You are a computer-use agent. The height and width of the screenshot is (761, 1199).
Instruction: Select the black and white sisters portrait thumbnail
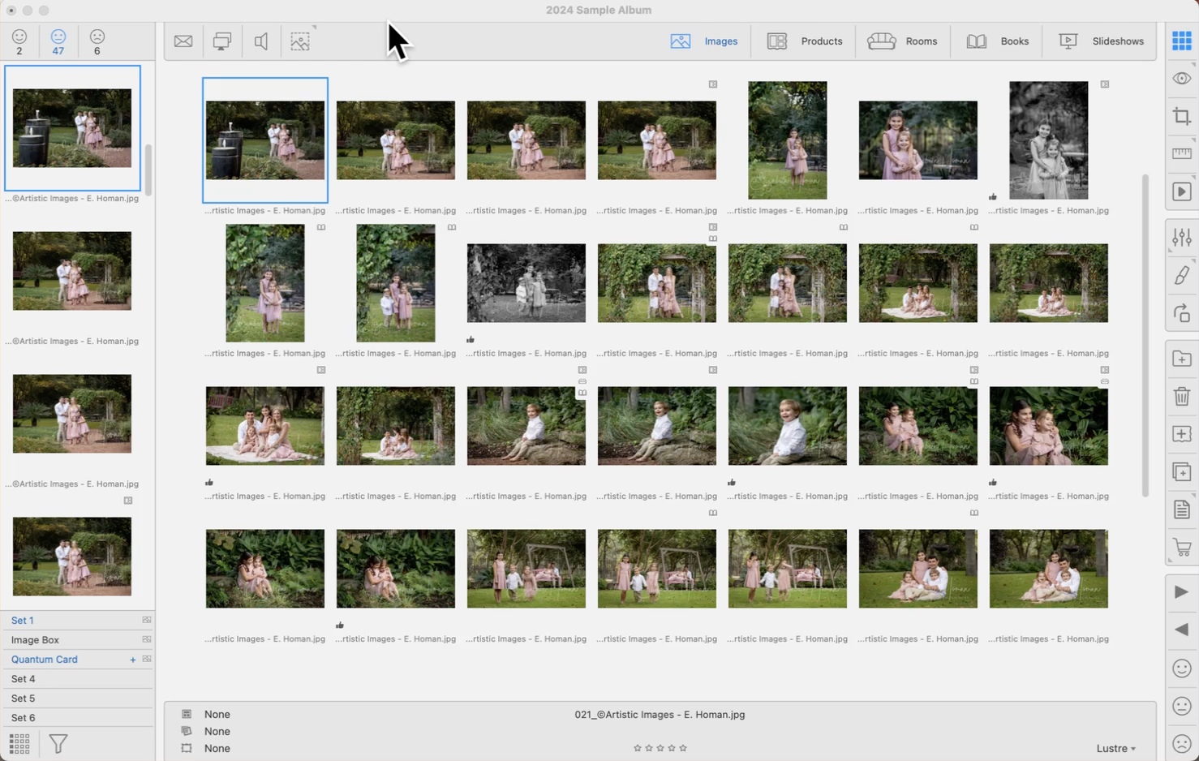click(1048, 140)
